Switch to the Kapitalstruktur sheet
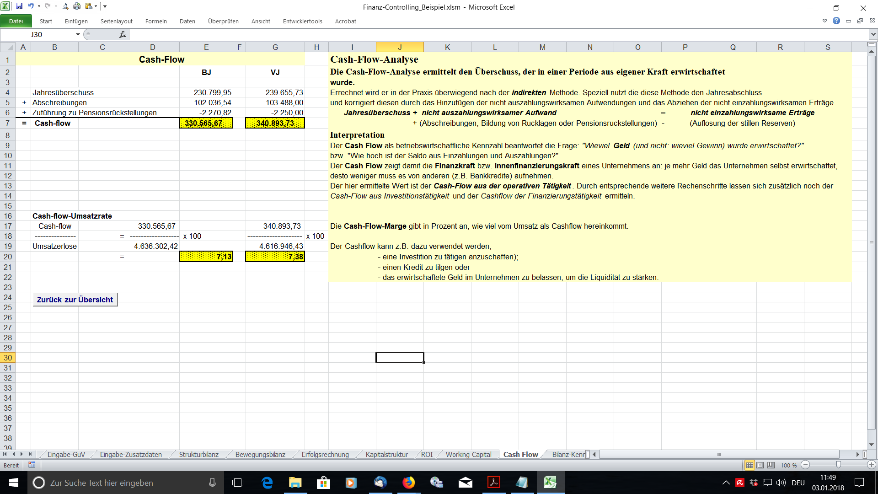Viewport: 878px width, 494px height. point(387,455)
